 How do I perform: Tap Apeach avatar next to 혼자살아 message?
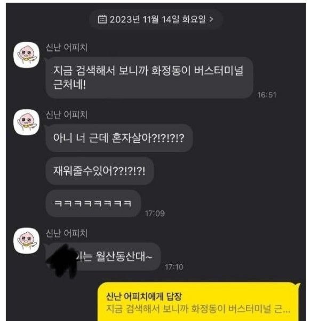click(26, 122)
